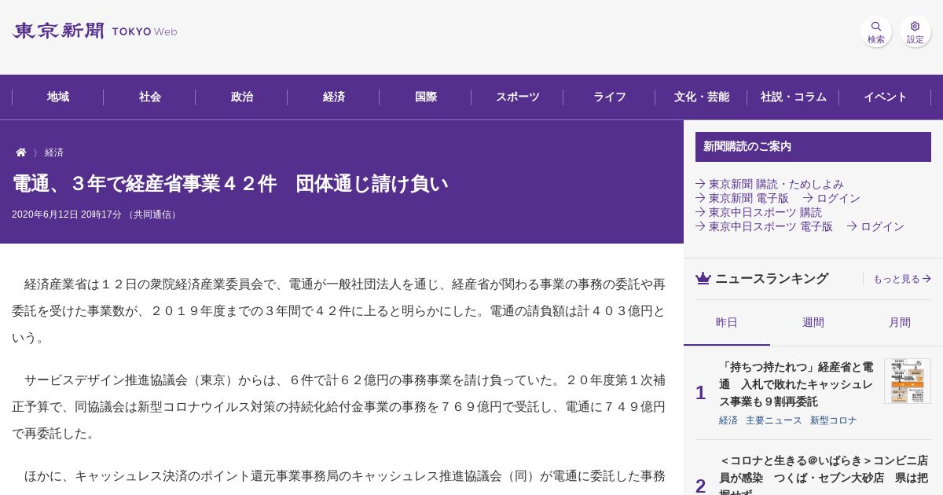Open the 政治 navigation menu
Viewport: 943px width, 495px height.
click(242, 97)
